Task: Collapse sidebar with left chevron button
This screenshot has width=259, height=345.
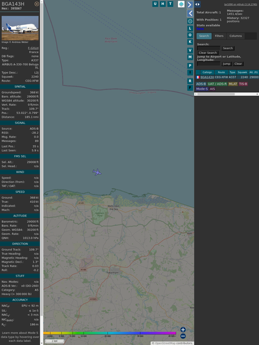Action: [x=190, y=13]
